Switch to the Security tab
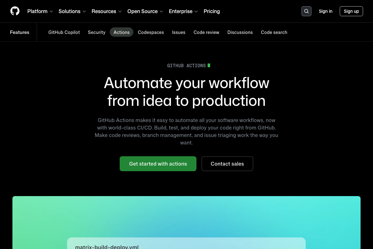This screenshot has width=373, height=249. click(97, 32)
